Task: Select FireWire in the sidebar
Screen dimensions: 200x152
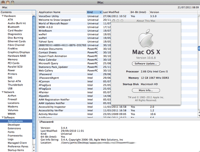Action: [x=13, y=48]
